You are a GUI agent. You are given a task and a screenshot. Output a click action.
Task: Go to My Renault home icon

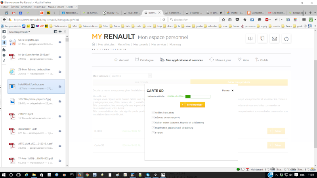point(94,44)
